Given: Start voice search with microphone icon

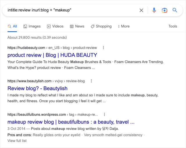Looking at the screenshot, I should point(154,10).
